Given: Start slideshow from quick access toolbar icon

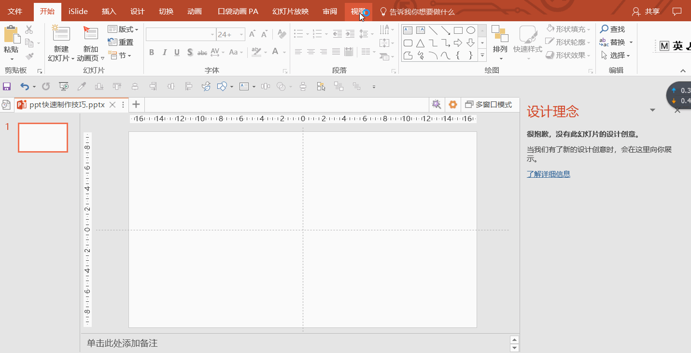Looking at the screenshot, I should (x=64, y=86).
